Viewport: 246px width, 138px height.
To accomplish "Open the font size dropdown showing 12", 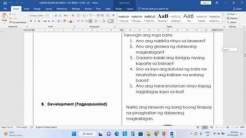I will 52,15.
